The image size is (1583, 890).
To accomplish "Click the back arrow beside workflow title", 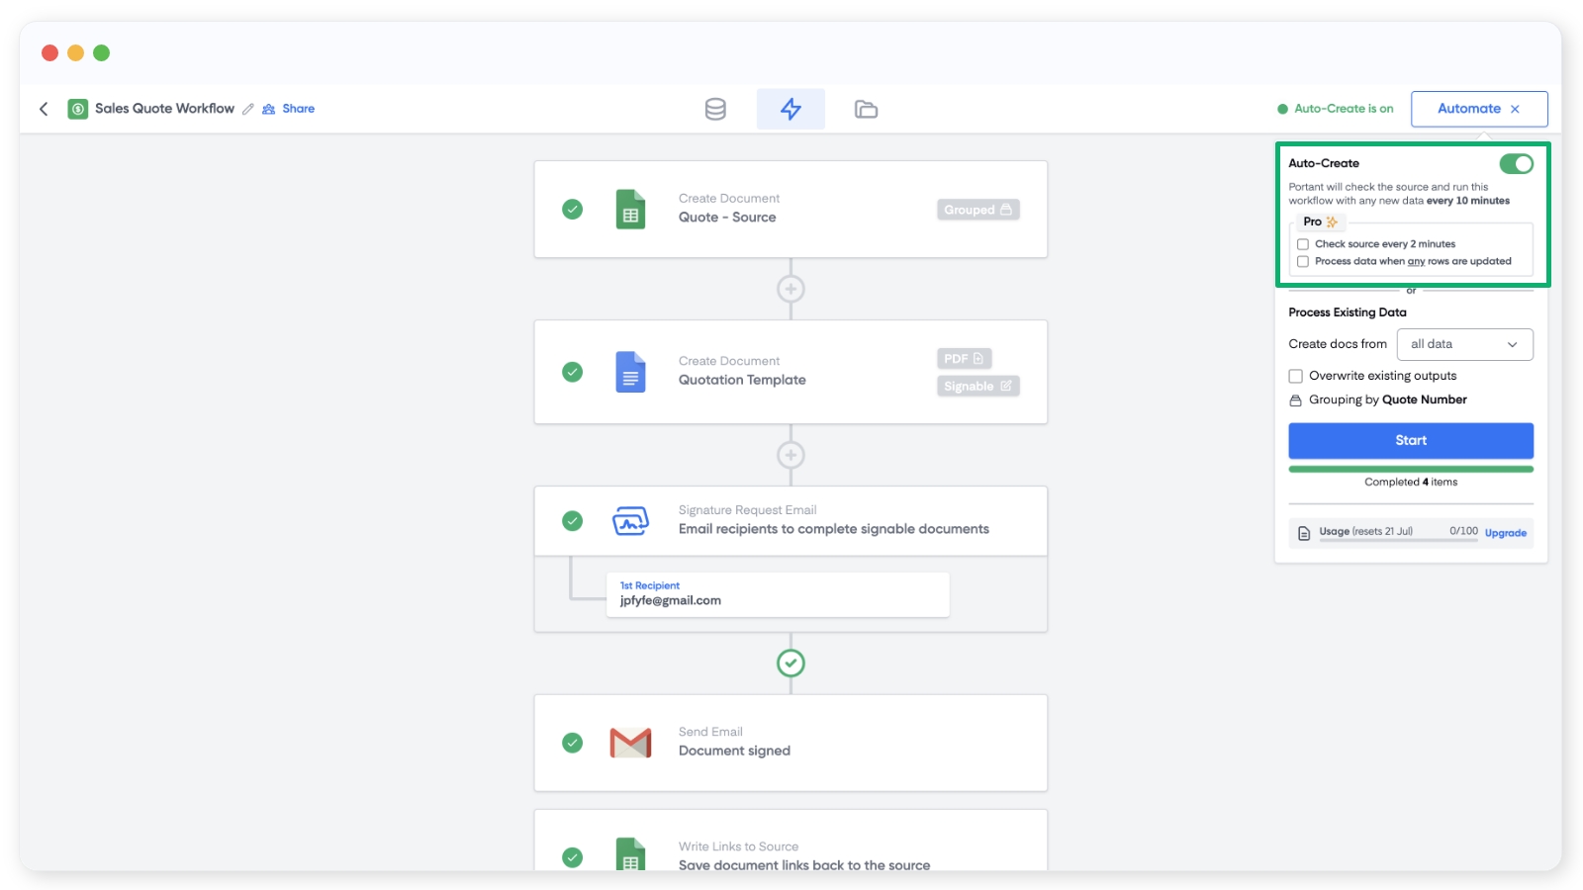I will click(44, 109).
